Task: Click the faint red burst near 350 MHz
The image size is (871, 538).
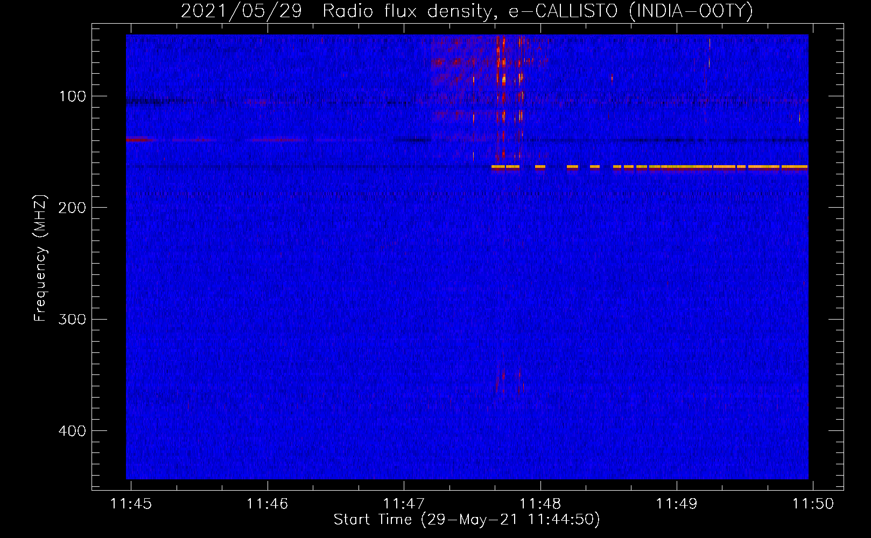Action: (x=504, y=375)
